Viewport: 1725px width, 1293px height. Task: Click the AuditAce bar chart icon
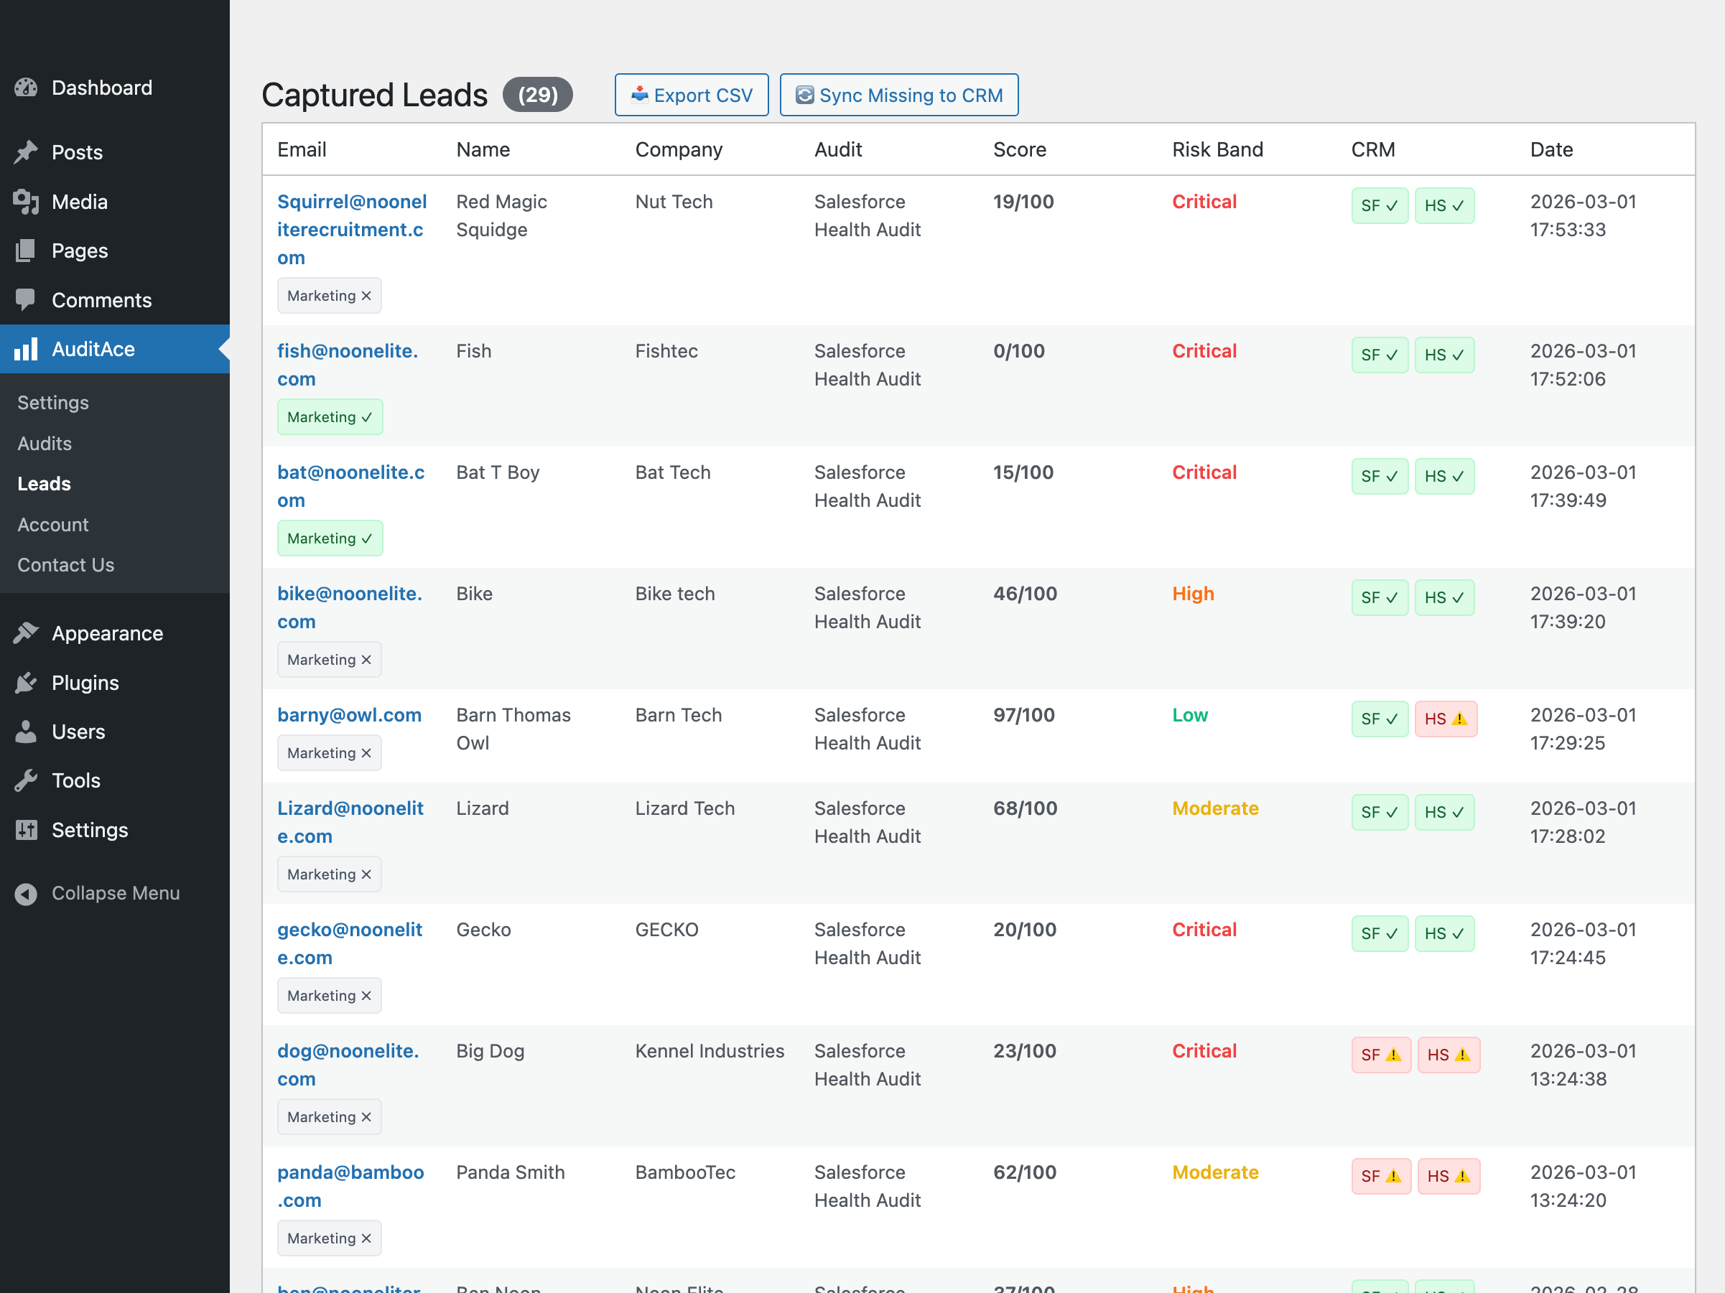(27, 349)
